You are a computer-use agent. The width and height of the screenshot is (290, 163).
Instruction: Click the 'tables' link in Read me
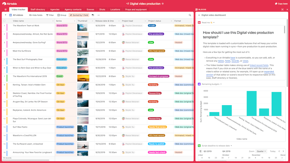tap(221, 61)
